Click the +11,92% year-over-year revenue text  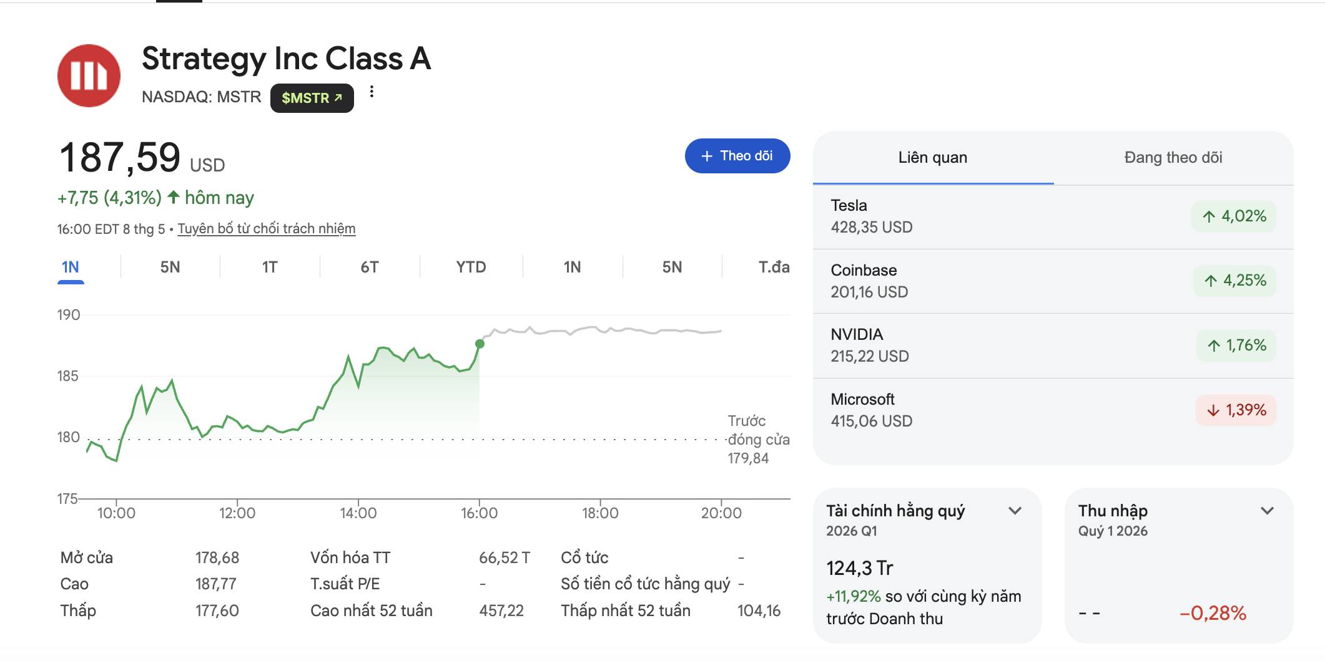pyautogui.click(x=854, y=596)
